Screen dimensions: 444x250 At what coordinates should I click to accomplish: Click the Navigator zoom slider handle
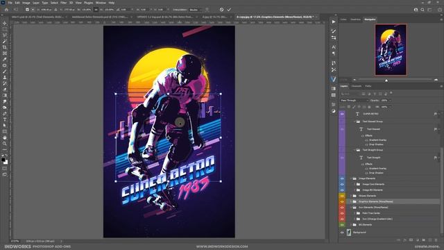pos(386,81)
